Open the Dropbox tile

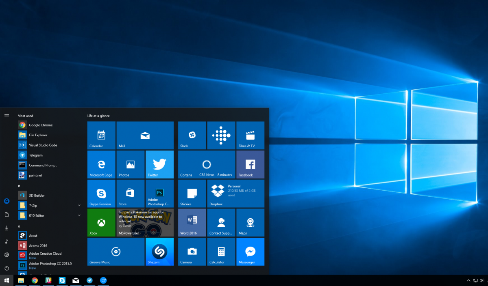[236, 193]
